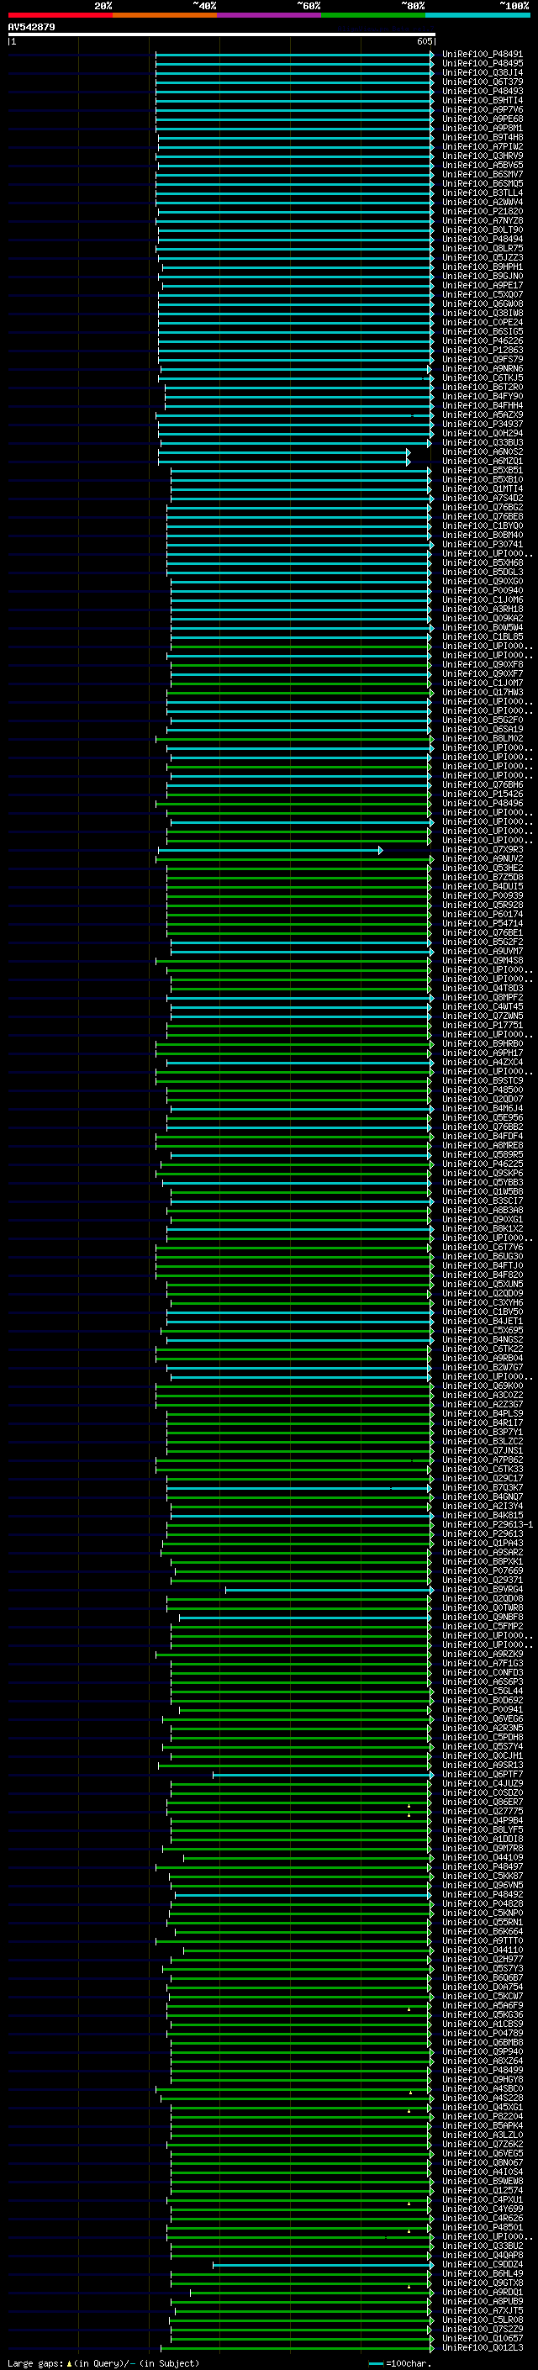The width and height of the screenshot is (538, 2370).
Task: Select the UniRef100_B3SCI7 label
Action: [x=483, y=1201]
